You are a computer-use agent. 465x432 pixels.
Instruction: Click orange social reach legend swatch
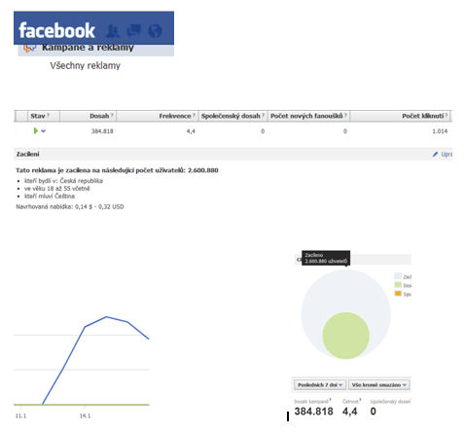click(x=398, y=294)
